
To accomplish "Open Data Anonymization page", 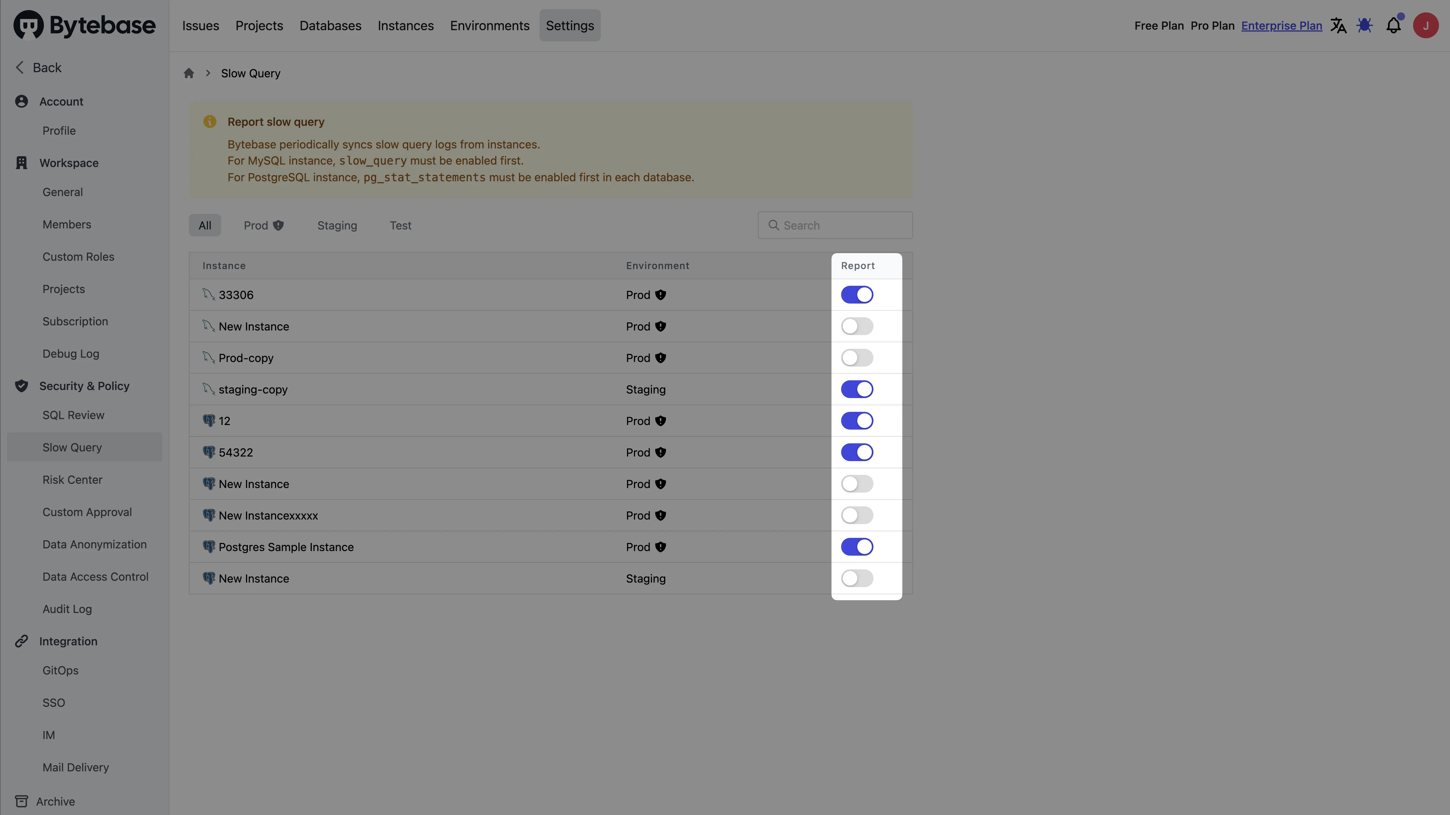I will pos(95,544).
